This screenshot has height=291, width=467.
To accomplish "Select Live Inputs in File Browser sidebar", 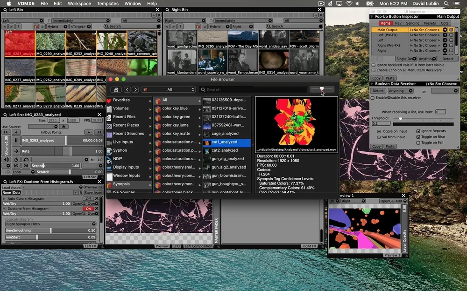I will pos(129,142).
